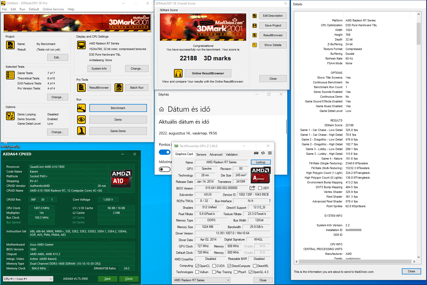Click the Name field showing AMD Radeon R7 Series
The image size is (427, 285).
click(x=221, y=162)
